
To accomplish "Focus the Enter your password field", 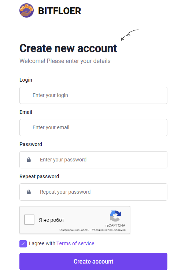I will click(x=93, y=160).
